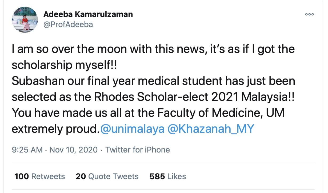This screenshot has height=193, width=328.
Task: Click the text "scholarship myself!!"
Action: [x=64, y=65]
